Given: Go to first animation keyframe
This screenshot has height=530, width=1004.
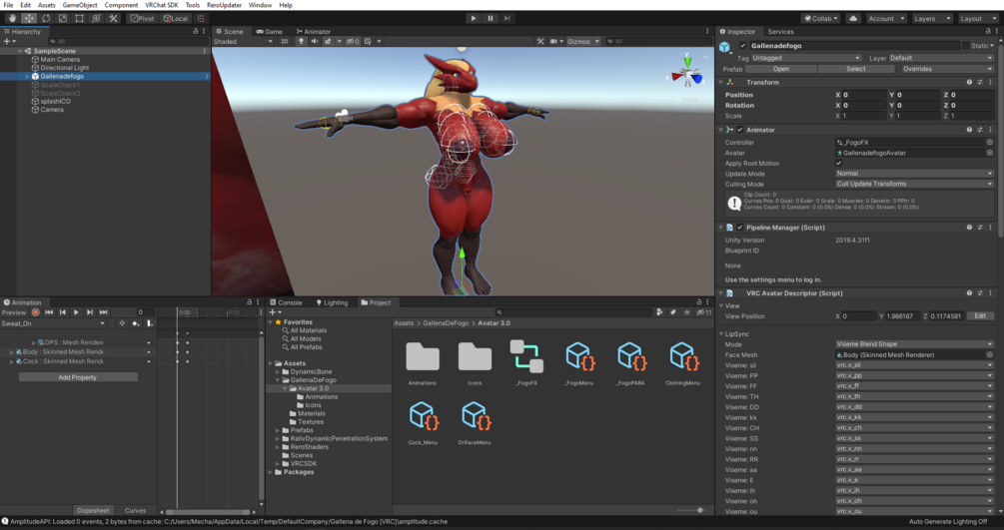Looking at the screenshot, I should [x=49, y=312].
